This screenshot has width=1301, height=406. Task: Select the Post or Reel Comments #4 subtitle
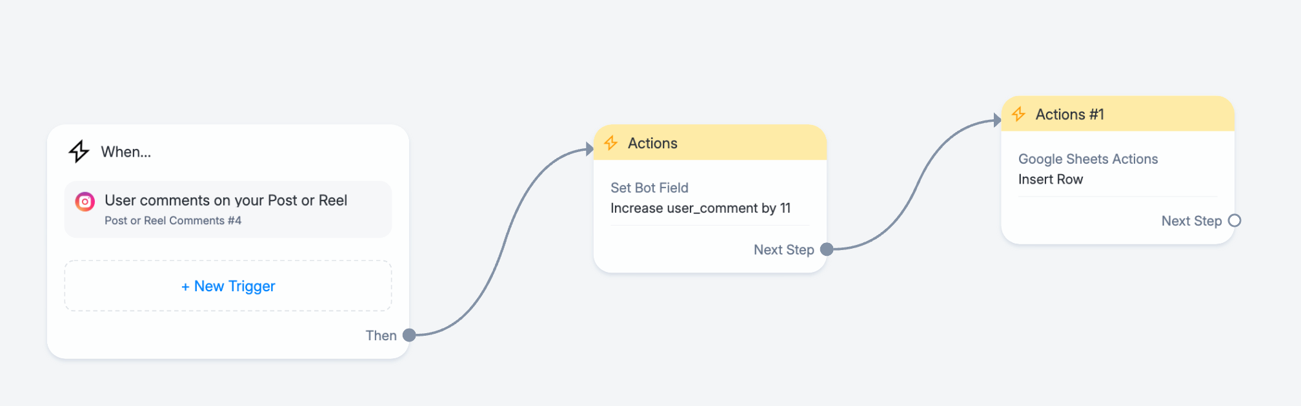173,220
